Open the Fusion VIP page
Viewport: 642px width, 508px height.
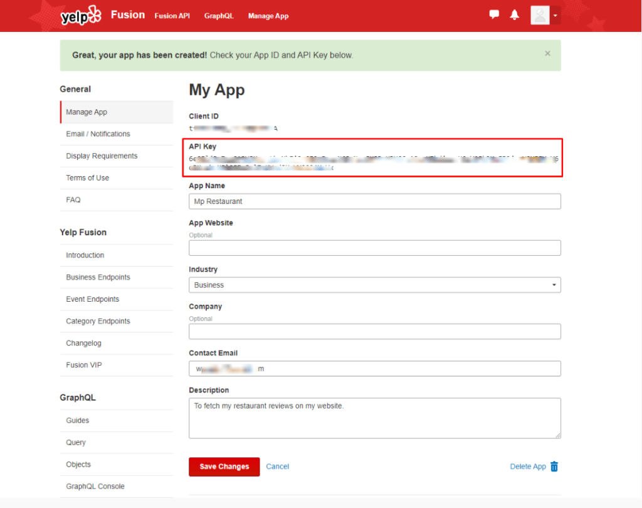(x=117, y=365)
